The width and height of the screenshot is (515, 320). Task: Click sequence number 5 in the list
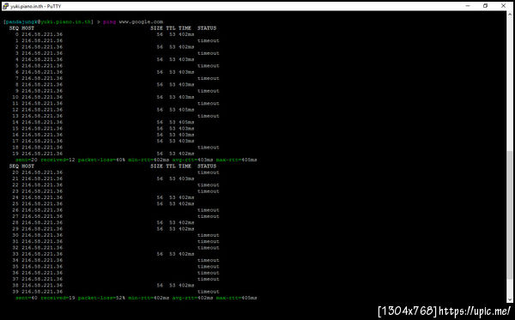click(17, 66)
